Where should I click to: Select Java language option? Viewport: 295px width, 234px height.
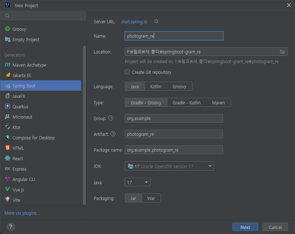coord(135,86)
